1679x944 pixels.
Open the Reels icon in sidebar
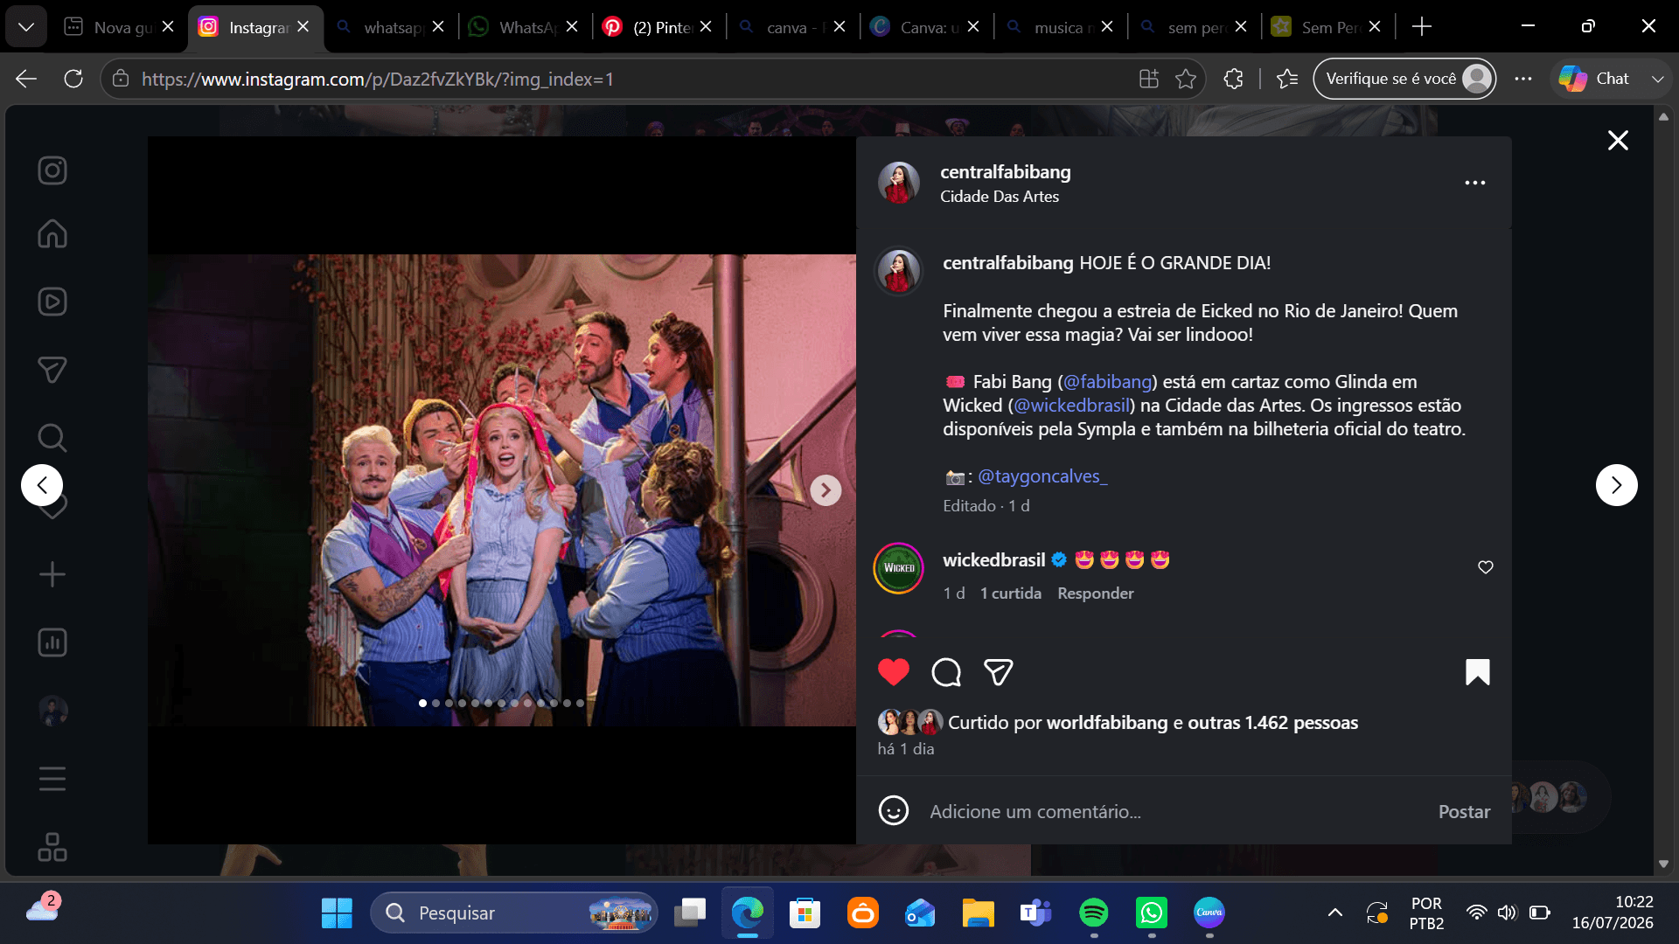[x=52, y=302]
